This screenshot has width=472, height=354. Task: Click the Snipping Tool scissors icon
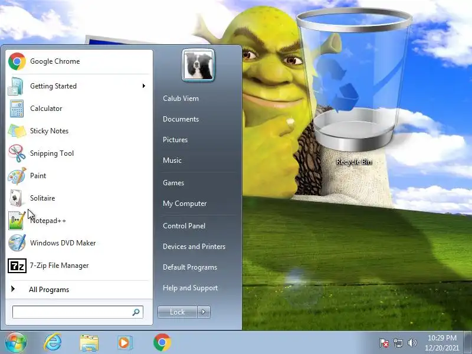point(17,153)
